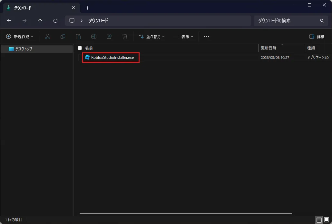Click the trash delete icon
332x224 pixels.
pos(125,37)
